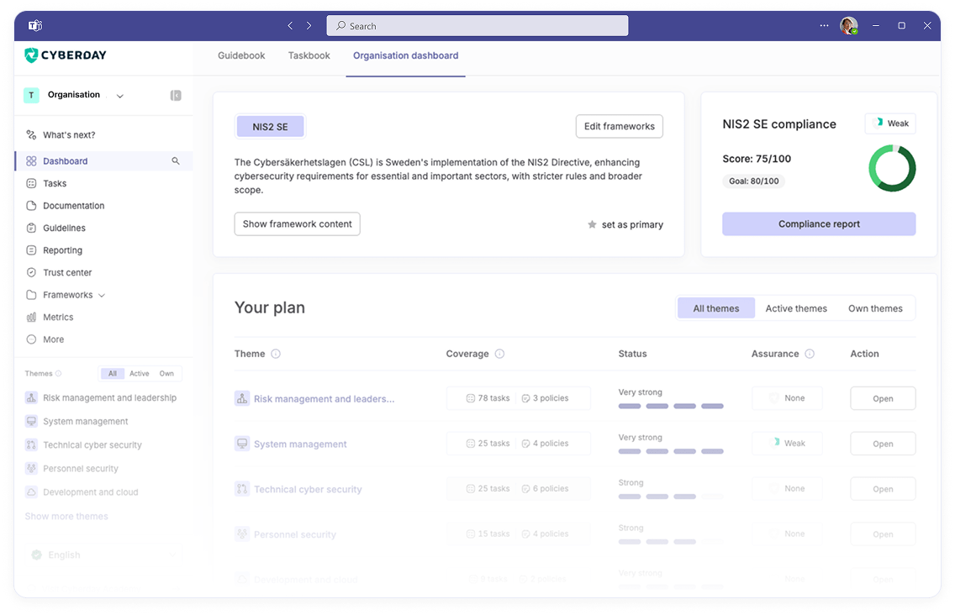Click the info icon next to Assurance column
The width and height of the screenshot is (955, 615).
pos(810,354)
